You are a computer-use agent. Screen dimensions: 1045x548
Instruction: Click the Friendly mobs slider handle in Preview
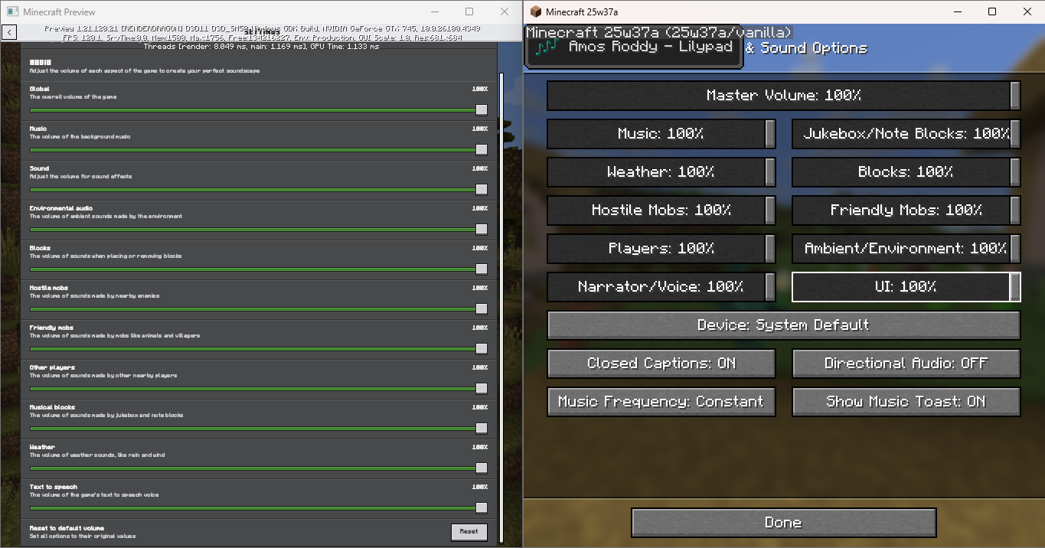click(482, 349)
